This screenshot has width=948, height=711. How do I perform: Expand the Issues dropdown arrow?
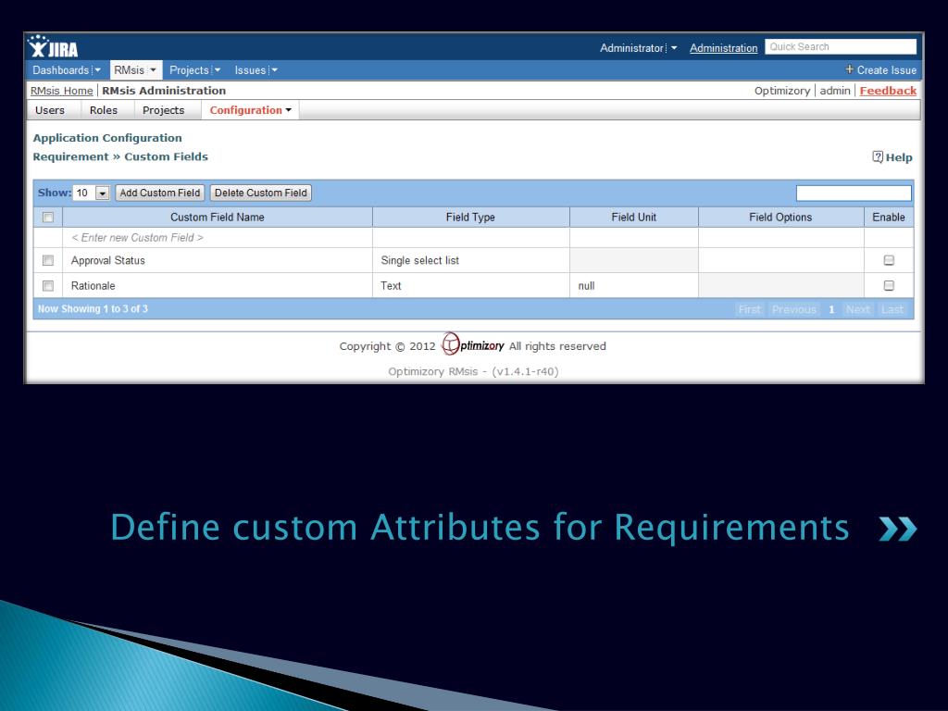[x=274, y=70]
